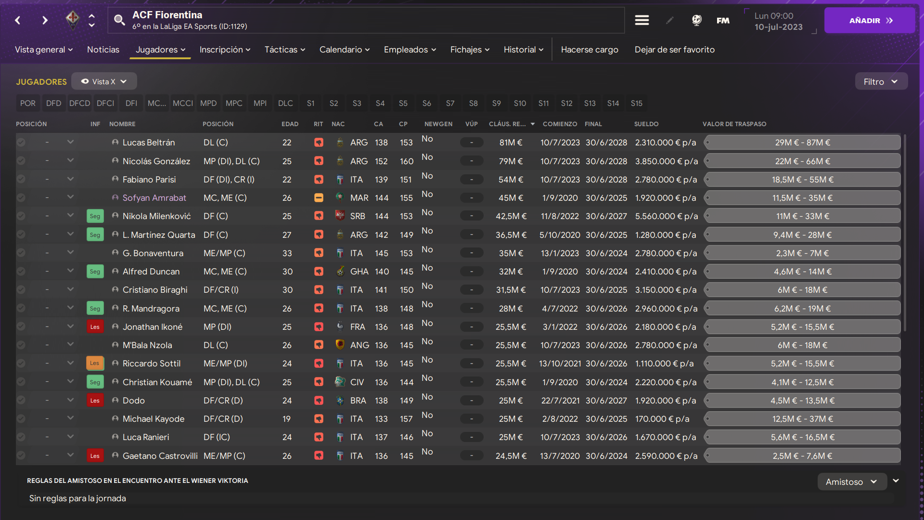Click the pencil edit icon
Screen dimensions: 924x520
(x=669, y=20)
